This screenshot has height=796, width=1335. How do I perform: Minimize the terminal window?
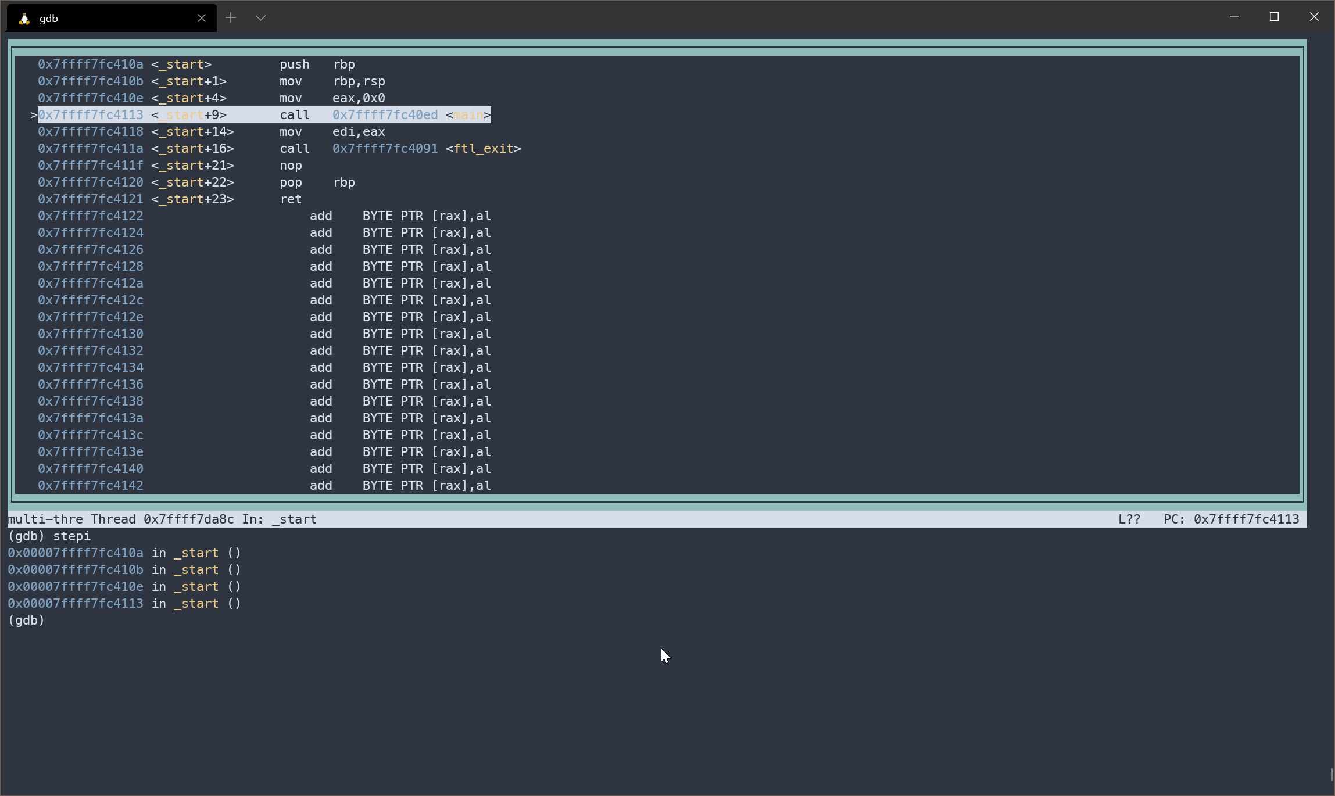(x=1234, y=17)
